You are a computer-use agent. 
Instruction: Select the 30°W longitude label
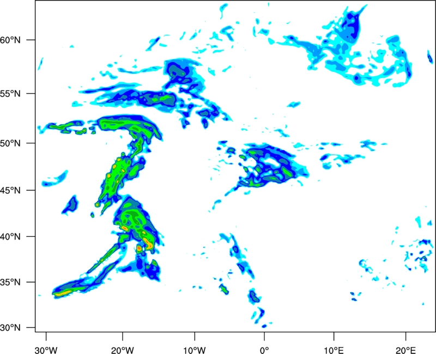[x=46, y=350]
